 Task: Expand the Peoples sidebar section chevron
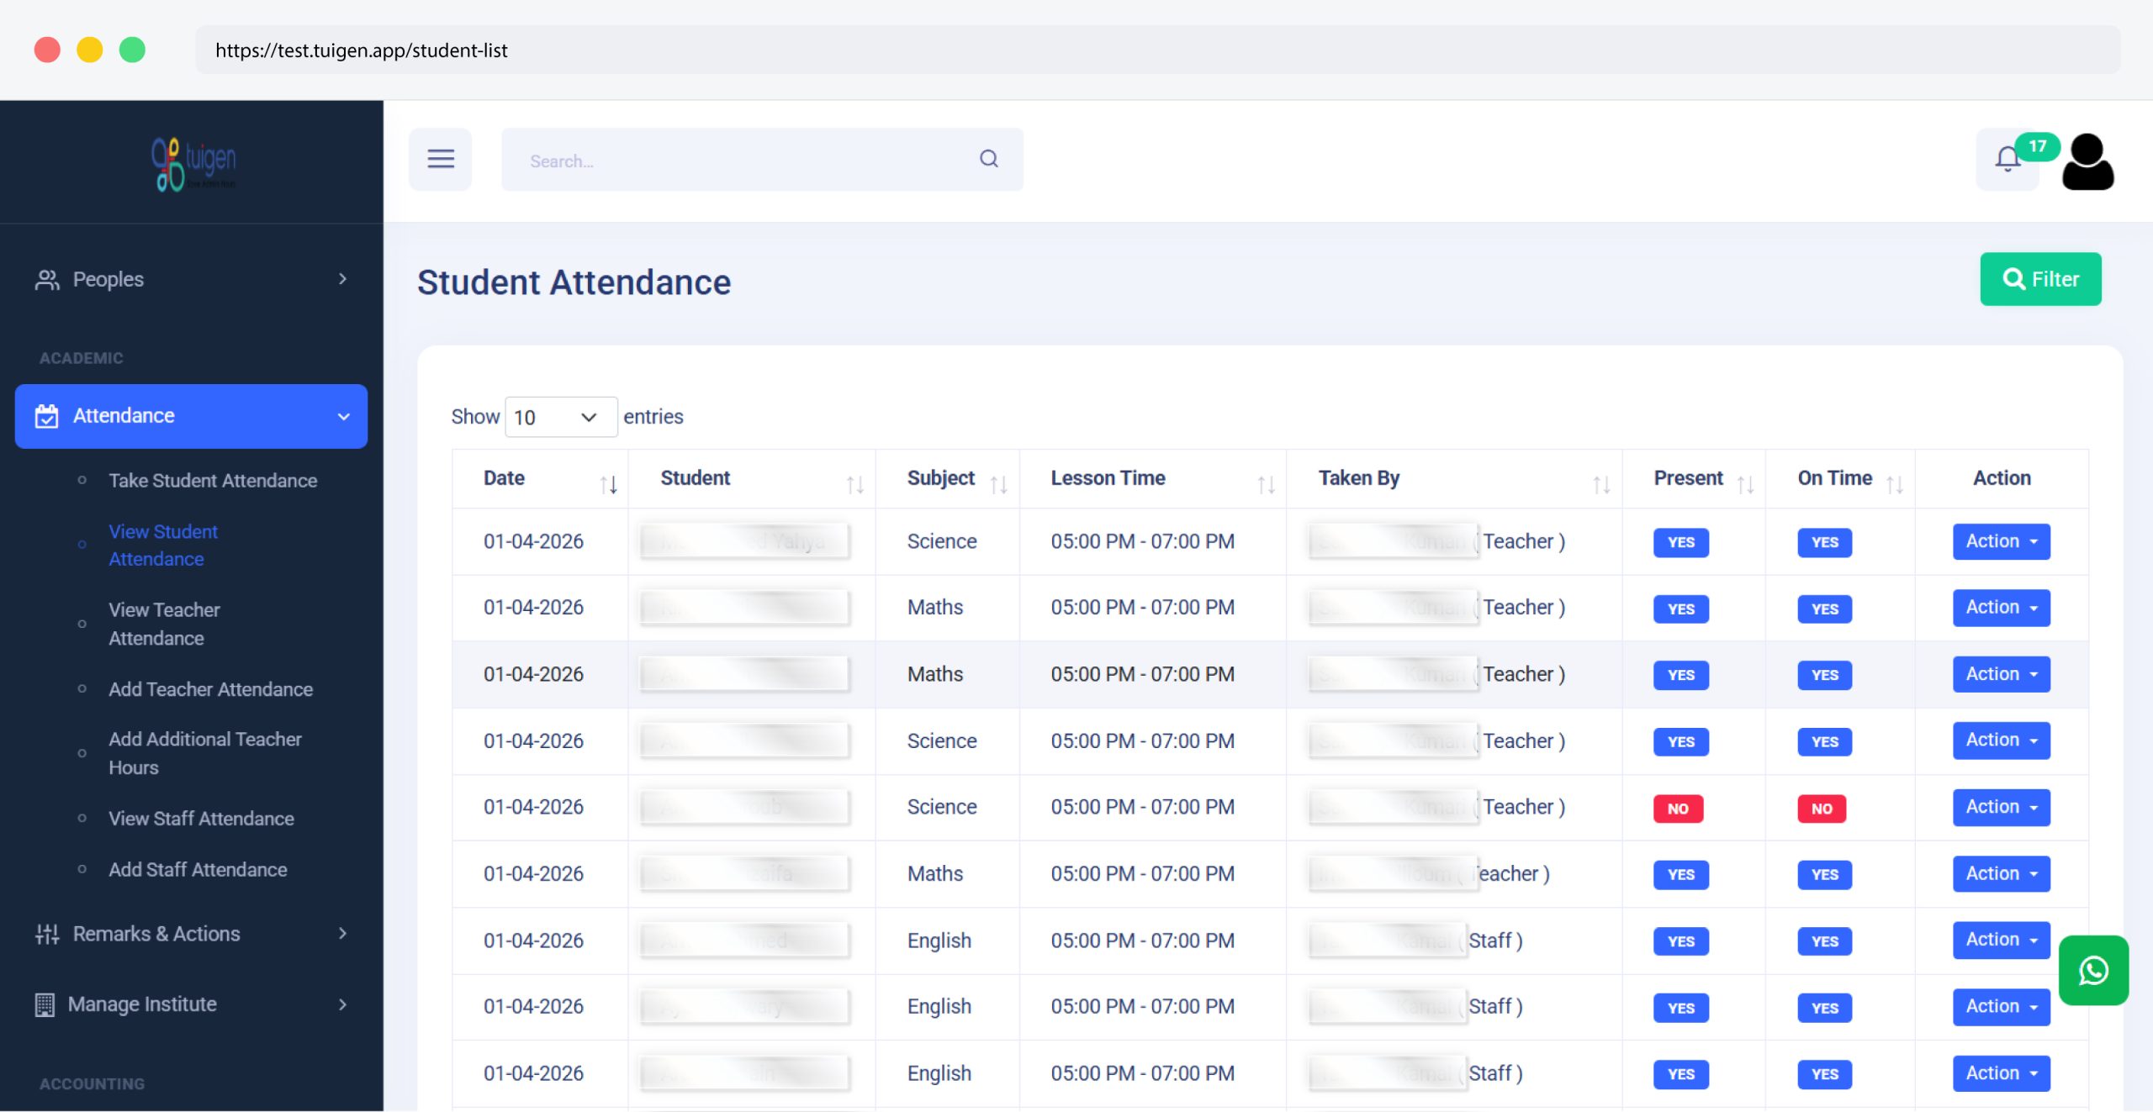pyautogui.click(x=343, y=279)
